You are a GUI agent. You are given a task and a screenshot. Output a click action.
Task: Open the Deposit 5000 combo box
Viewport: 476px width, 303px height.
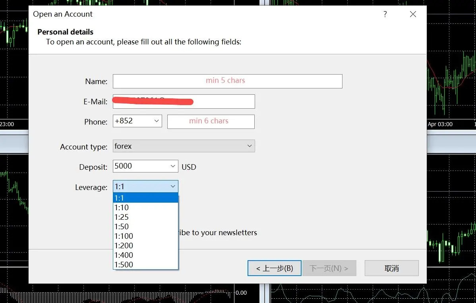(x=145, y=166)
